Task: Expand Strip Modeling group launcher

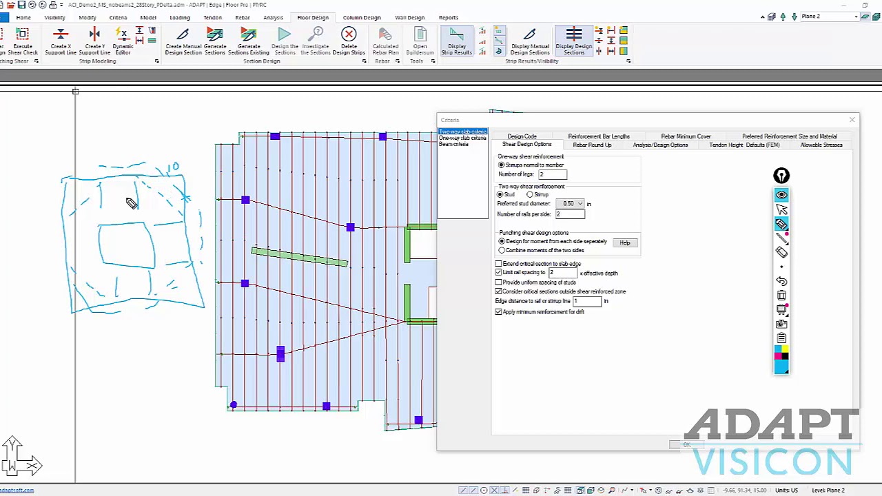Action: coord(156,61)
